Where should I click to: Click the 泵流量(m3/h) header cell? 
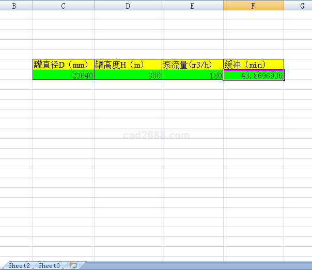[x=192, y=65]
